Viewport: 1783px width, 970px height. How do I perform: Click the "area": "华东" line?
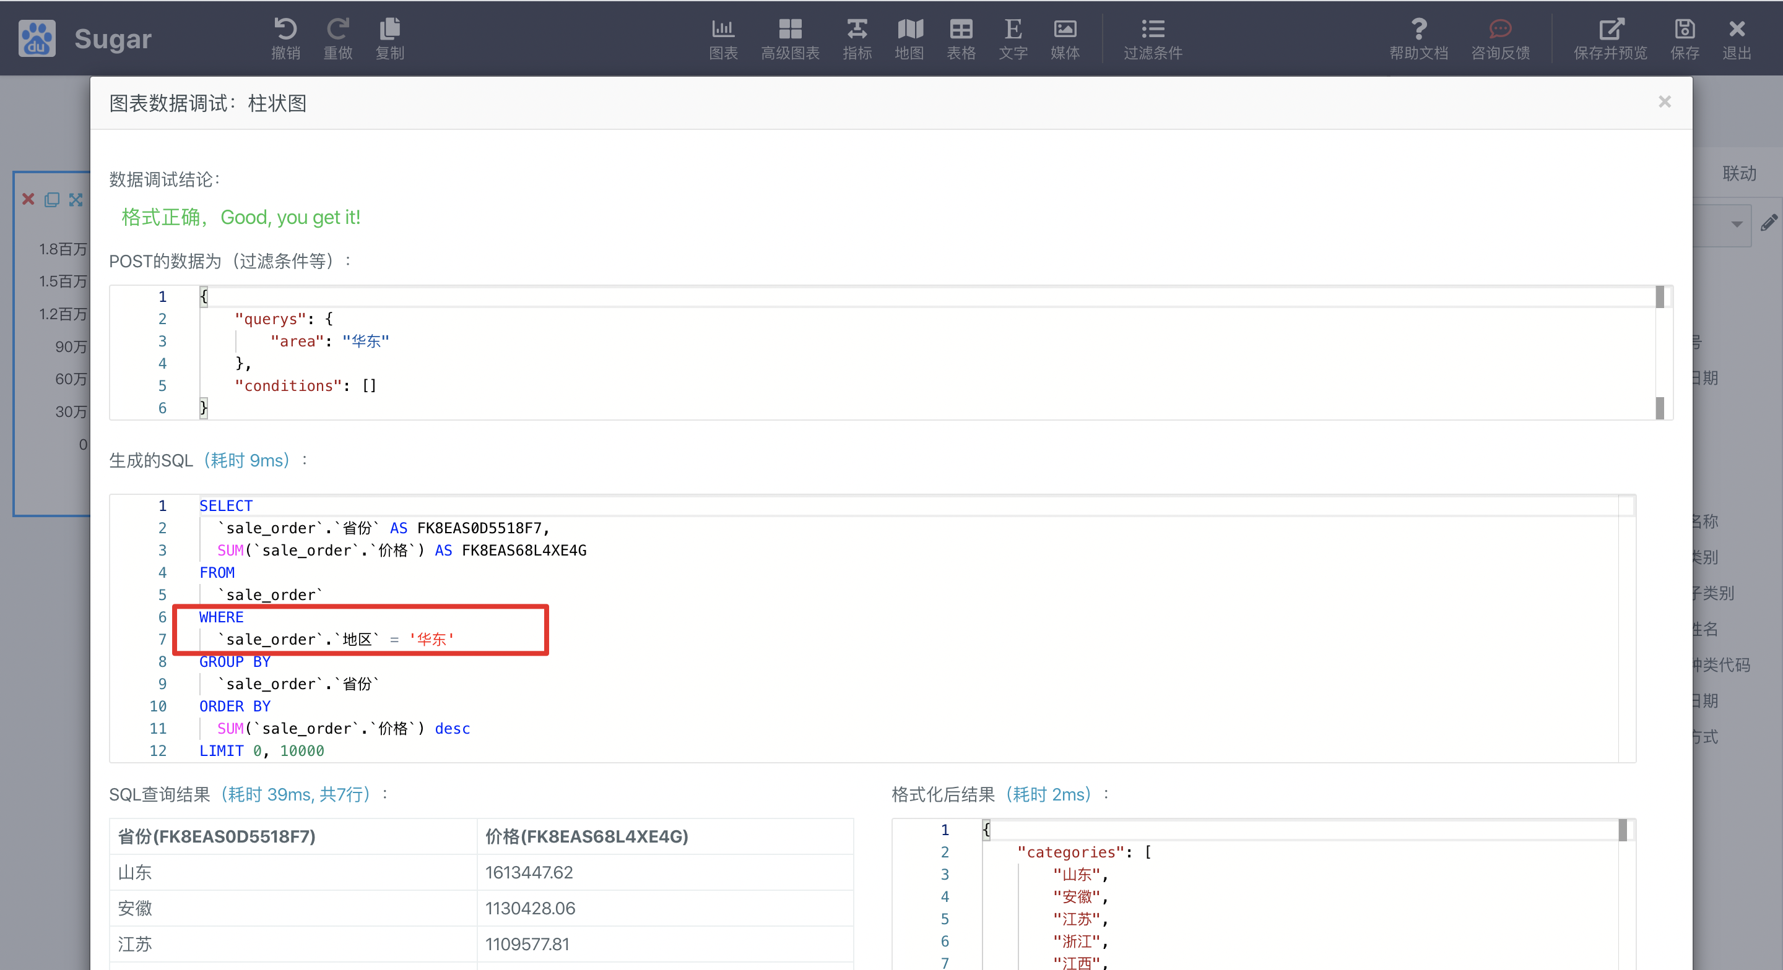point(329,341)
